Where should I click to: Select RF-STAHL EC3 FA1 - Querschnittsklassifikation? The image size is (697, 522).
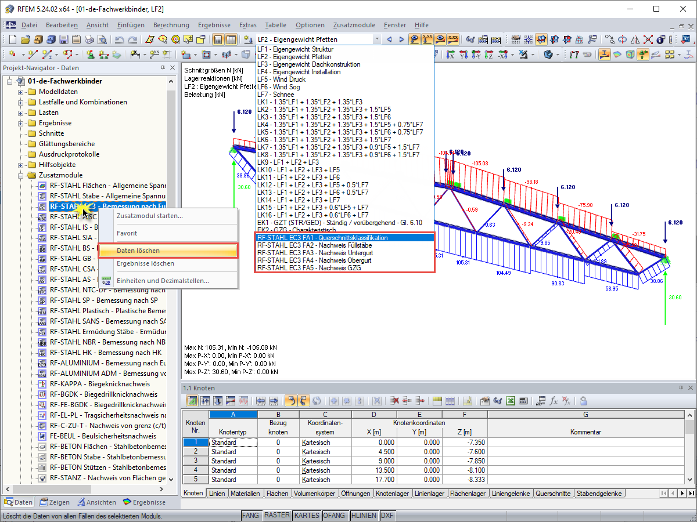pyautogui.click(x=345, y=238)
